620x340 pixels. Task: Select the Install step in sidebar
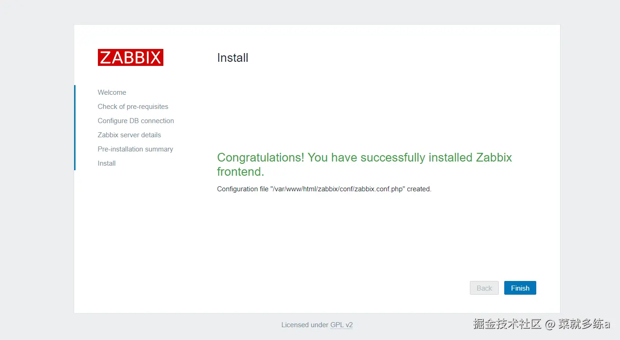pos(107,163)
